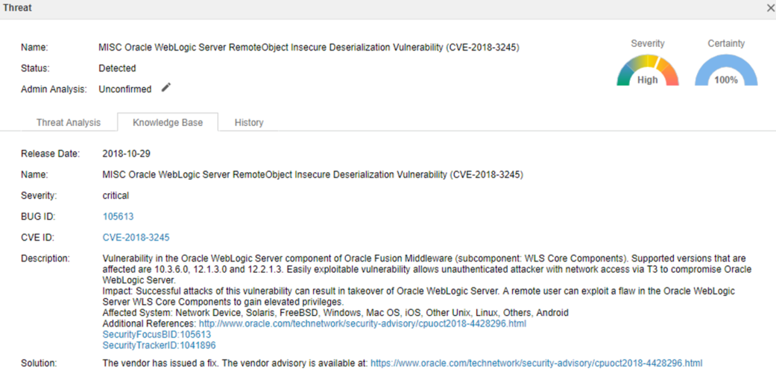Switch to the Threat Analysis tab

tap(69, 122)
